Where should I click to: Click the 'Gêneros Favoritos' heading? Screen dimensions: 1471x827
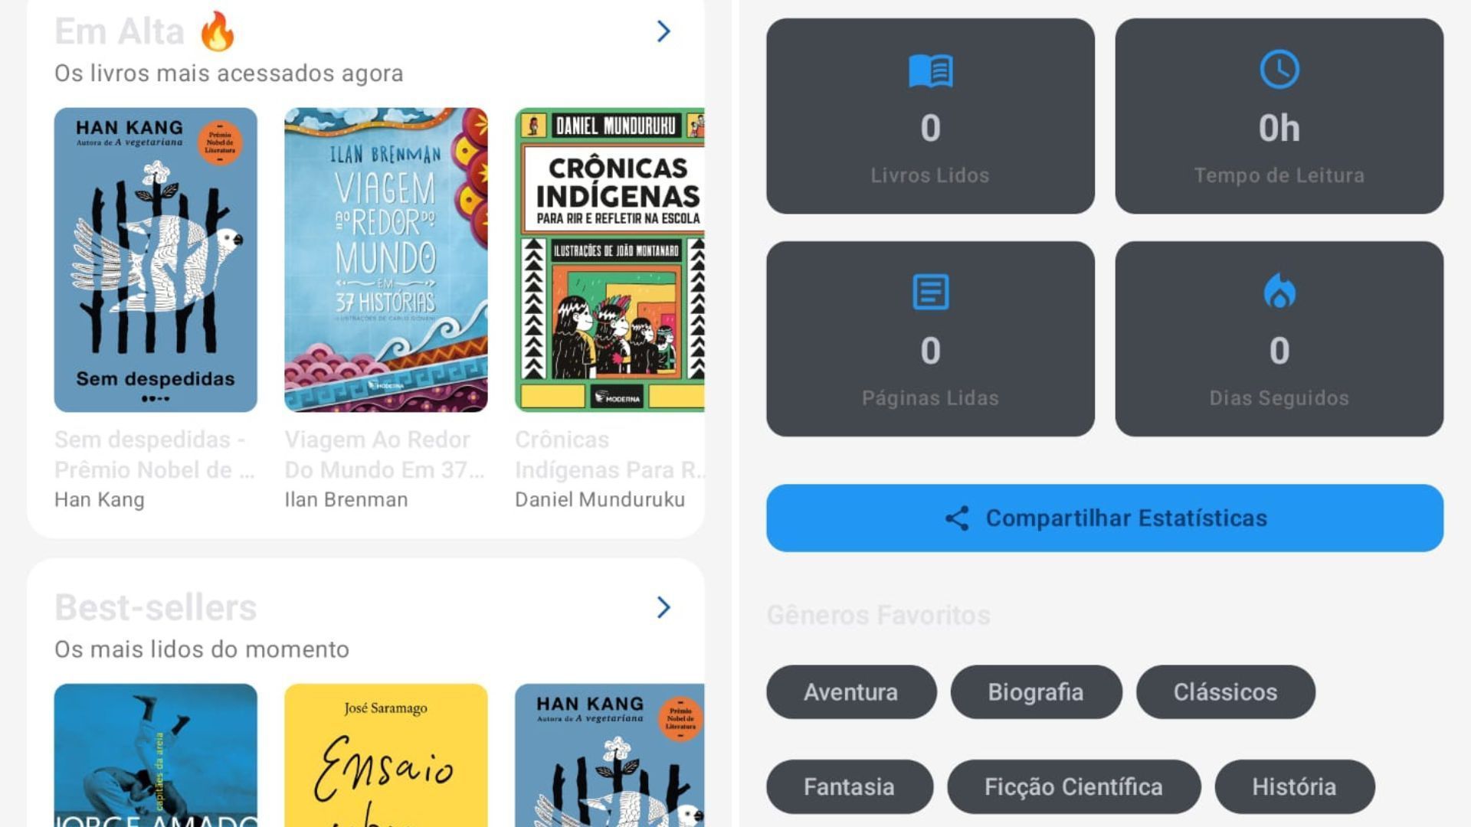[x=878, y=616]
